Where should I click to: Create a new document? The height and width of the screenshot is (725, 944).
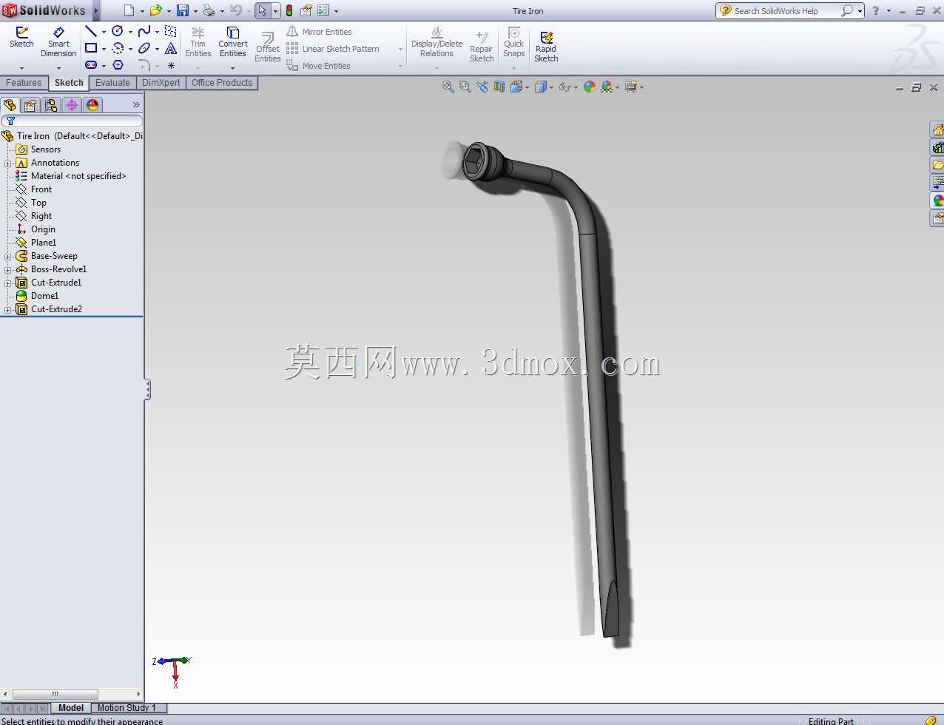click(129, 10)
